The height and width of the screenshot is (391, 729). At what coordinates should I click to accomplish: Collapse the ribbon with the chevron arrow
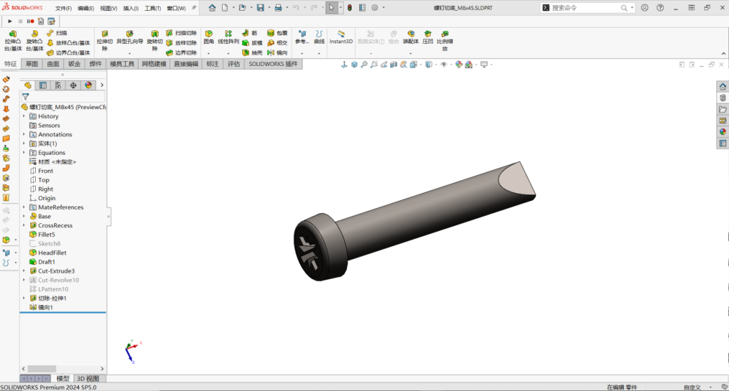click(724, 53)
